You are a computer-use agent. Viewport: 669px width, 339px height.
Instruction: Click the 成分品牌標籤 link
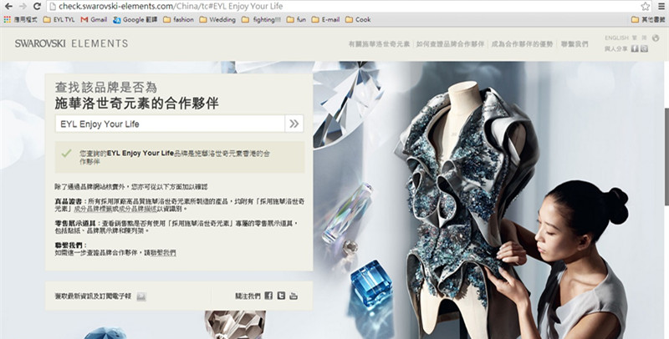coord(92,209)
